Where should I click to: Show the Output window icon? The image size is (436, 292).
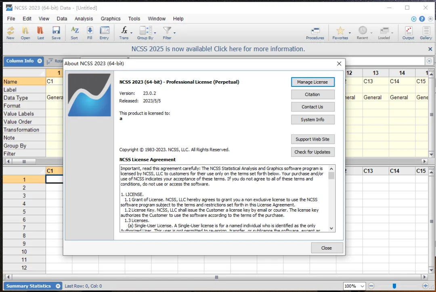408,33
